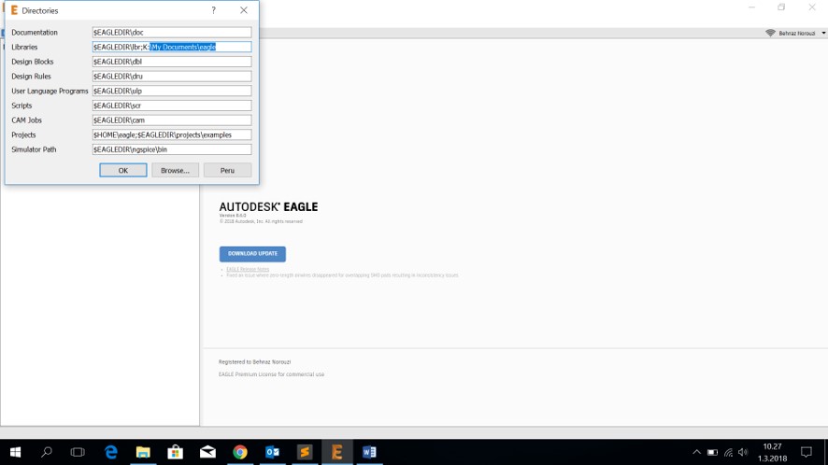
Task: Click the 'Projects' label
Action: (x=23, y=134)
